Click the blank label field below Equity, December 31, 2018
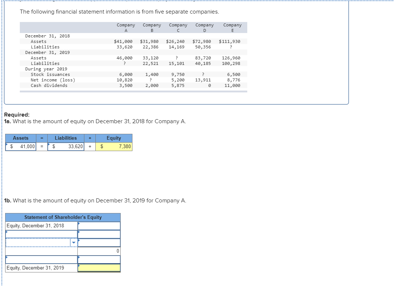 41,234
